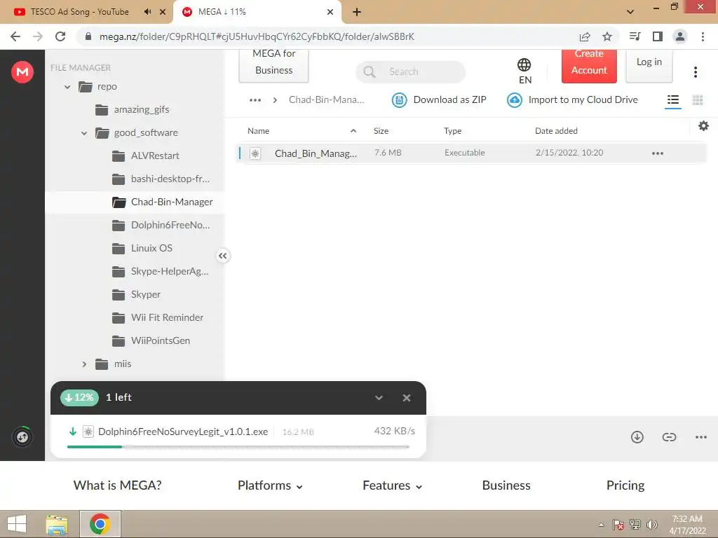This screenshot has height=538, width=718.
Task: Open the Skype-HelperAg... folder
Action: click(161, 271)
